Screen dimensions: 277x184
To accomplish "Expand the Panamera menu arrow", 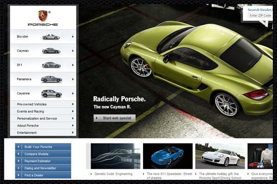I will coord(73,79).
